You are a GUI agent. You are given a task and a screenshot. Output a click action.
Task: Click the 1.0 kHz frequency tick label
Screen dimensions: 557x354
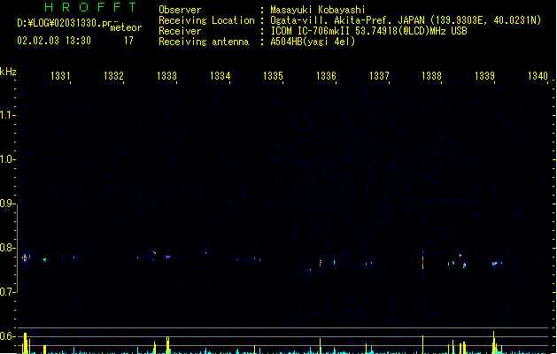(x=6, y=158)
